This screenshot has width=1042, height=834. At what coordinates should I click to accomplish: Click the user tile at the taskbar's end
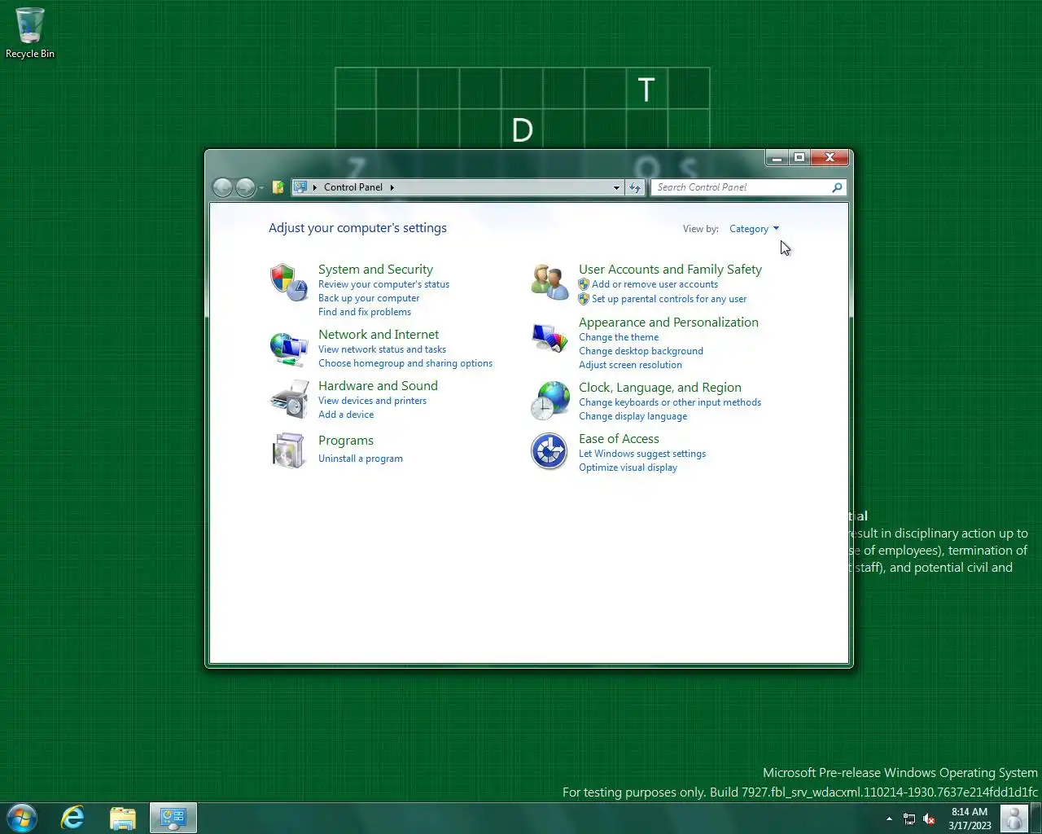click(1014, 818)
